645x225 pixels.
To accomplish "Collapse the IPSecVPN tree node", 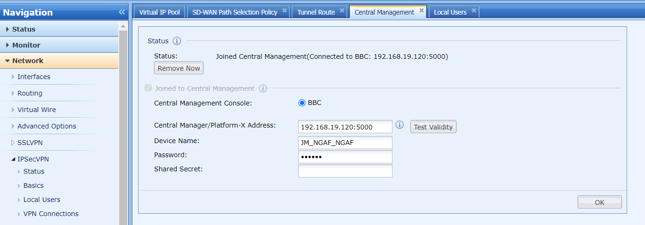I will click(x=13, y=160).
